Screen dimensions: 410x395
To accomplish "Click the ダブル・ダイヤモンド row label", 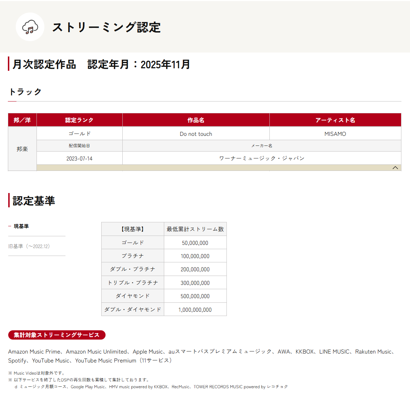I will 133,310.
